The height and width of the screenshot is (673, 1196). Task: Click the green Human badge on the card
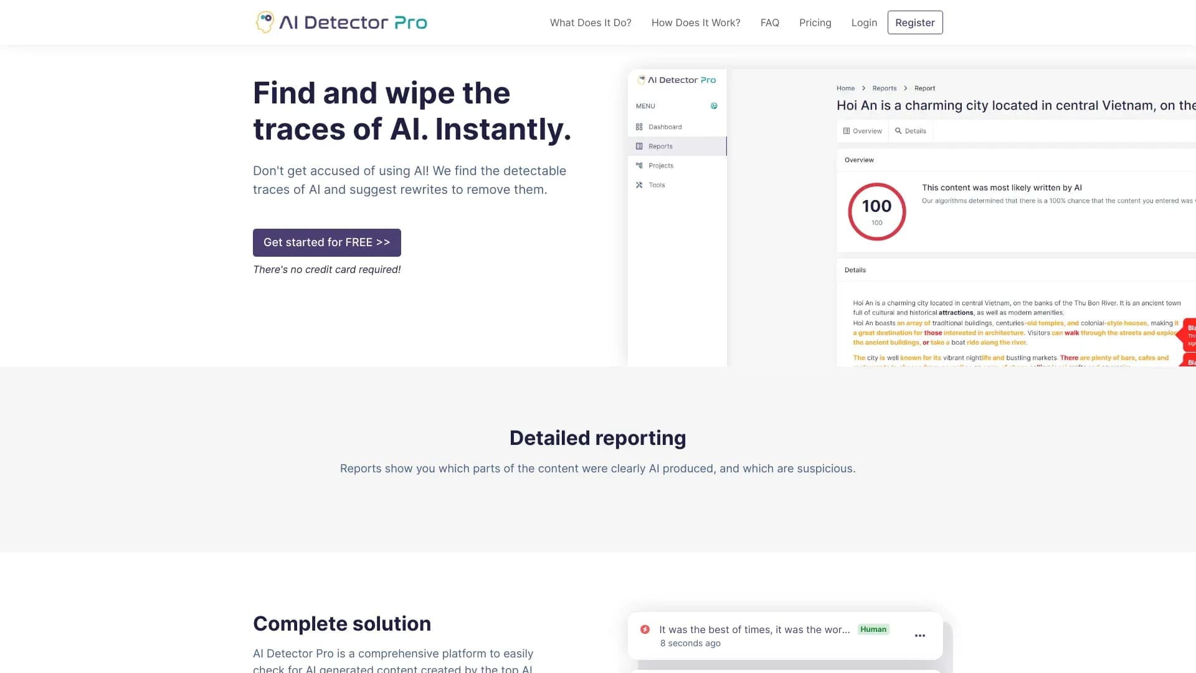(x=873, y=629)
